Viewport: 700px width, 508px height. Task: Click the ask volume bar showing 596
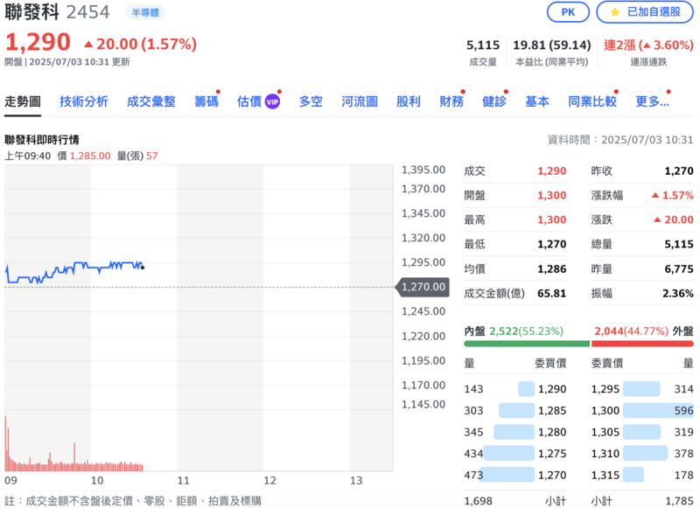658,410
